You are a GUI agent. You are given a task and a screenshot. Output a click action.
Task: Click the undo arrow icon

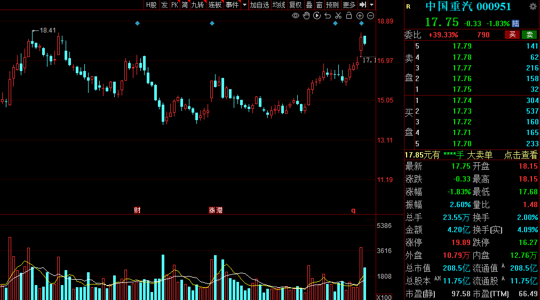pyautogui.click(x=328, y=15)
